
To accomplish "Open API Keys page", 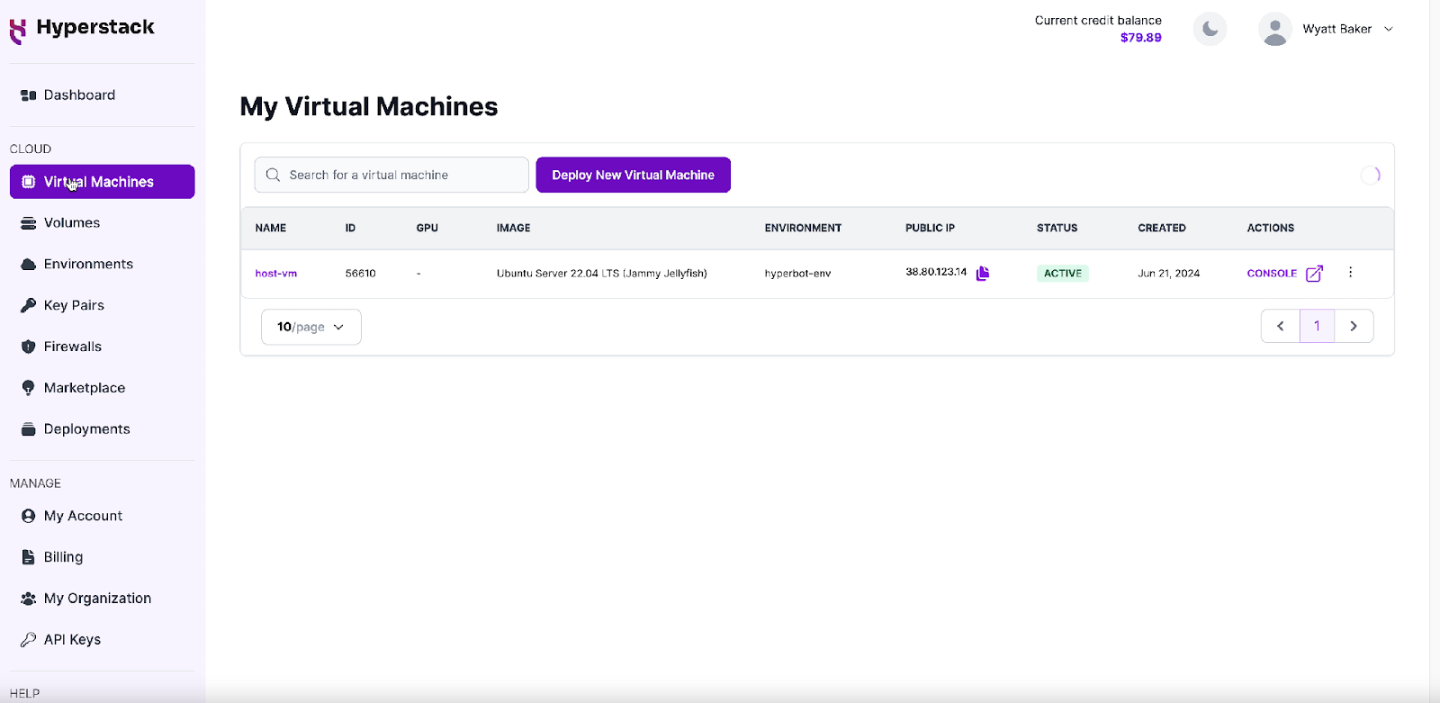I will (x=102, y=640).
